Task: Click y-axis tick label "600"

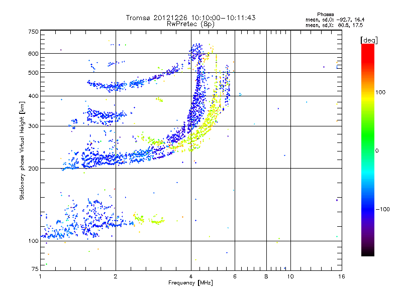Action: click(x=33, y=54)
